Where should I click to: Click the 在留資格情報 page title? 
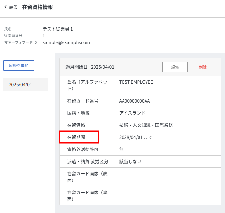point(37,7)
